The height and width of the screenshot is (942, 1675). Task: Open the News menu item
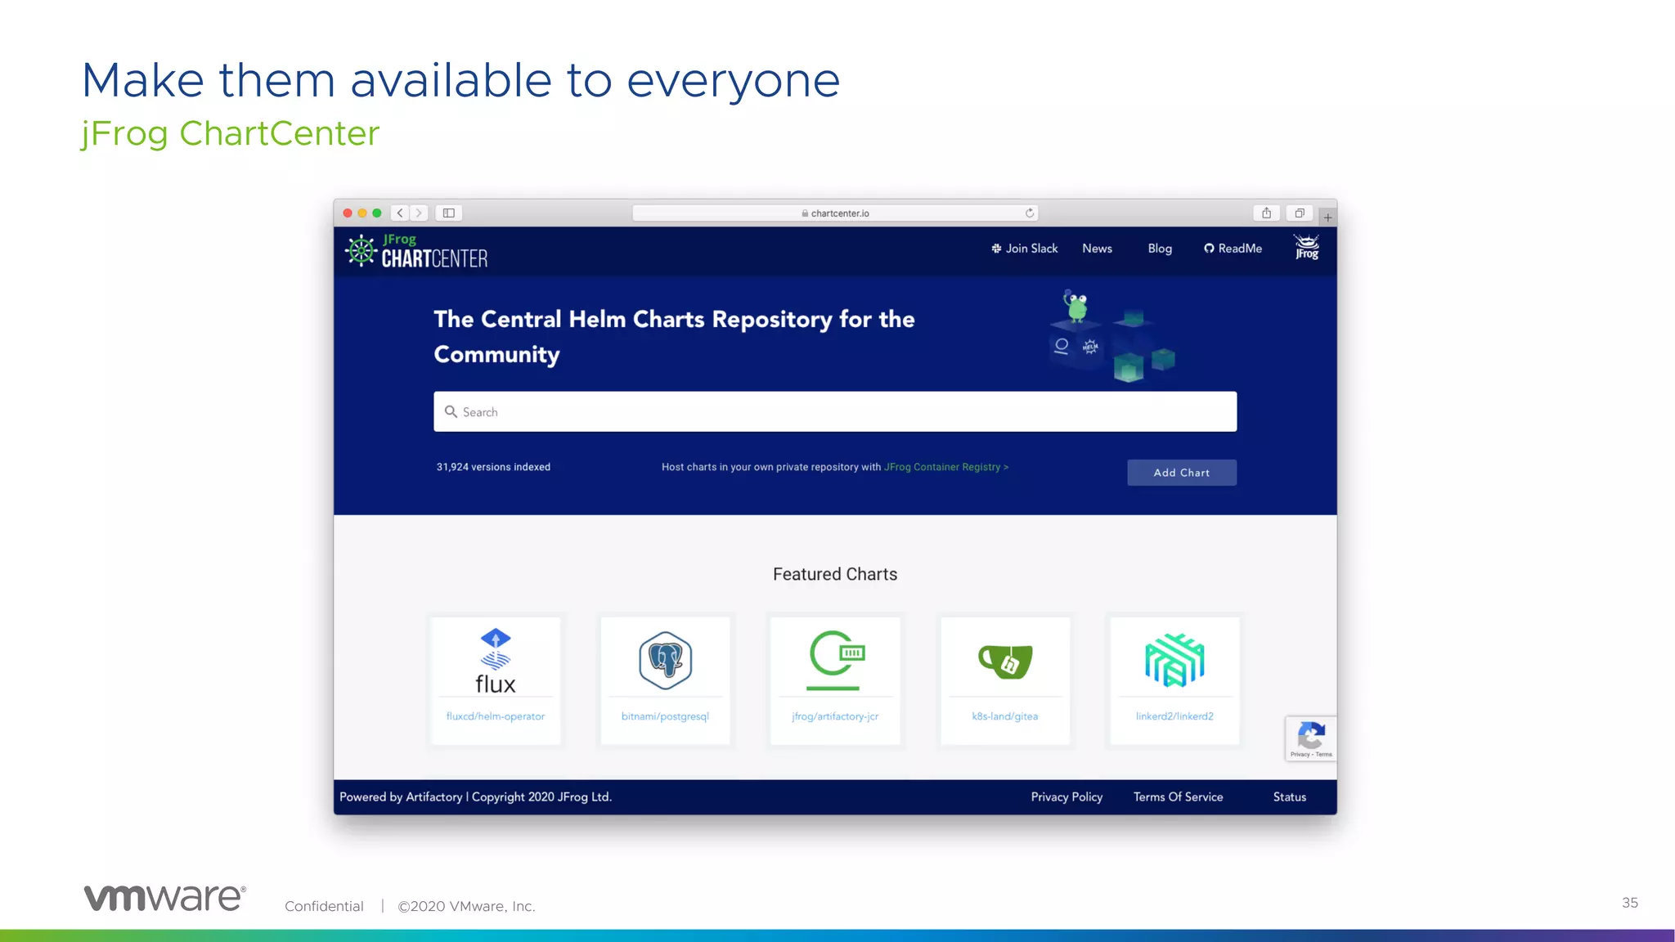click(1097, 249)
